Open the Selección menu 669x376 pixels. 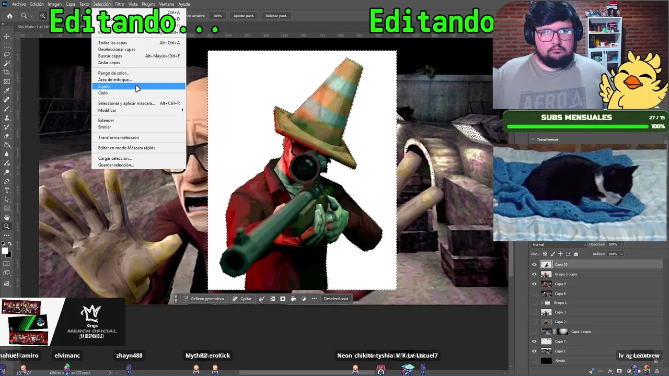[102, 4]
